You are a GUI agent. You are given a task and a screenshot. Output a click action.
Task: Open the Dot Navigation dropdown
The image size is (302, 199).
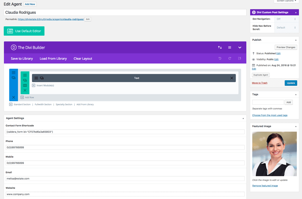click(286, 19)
